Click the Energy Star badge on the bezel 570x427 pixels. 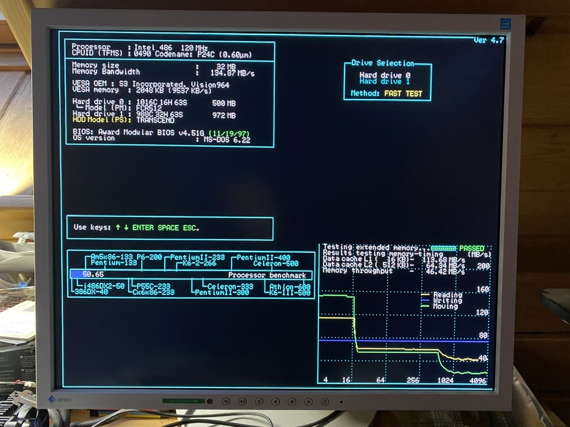505,23
